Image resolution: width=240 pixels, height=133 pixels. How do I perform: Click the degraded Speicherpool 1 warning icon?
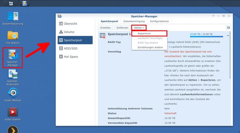[103, 36]
